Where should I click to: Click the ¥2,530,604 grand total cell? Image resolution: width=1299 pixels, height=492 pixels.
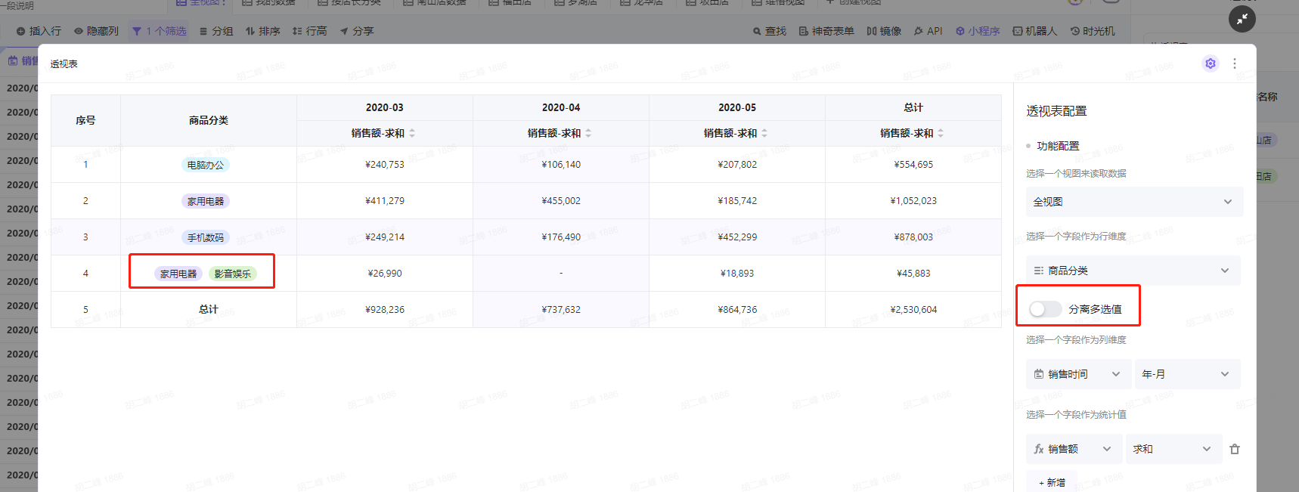913,310
